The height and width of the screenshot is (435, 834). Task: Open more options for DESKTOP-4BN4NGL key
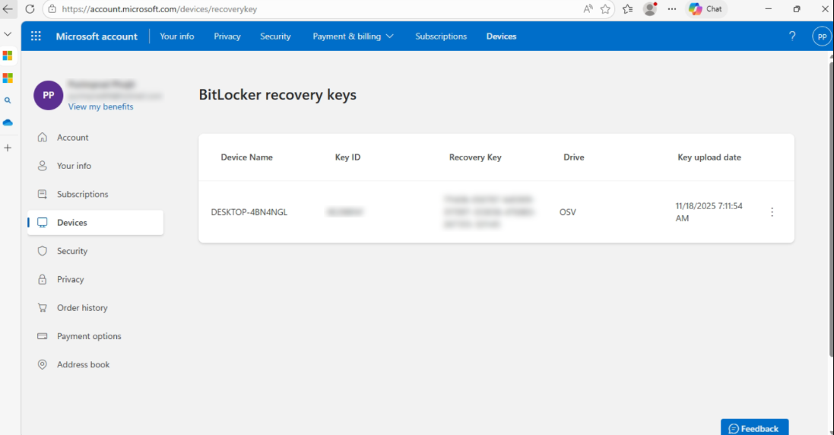pyautogui.click(x=772, y=212)
